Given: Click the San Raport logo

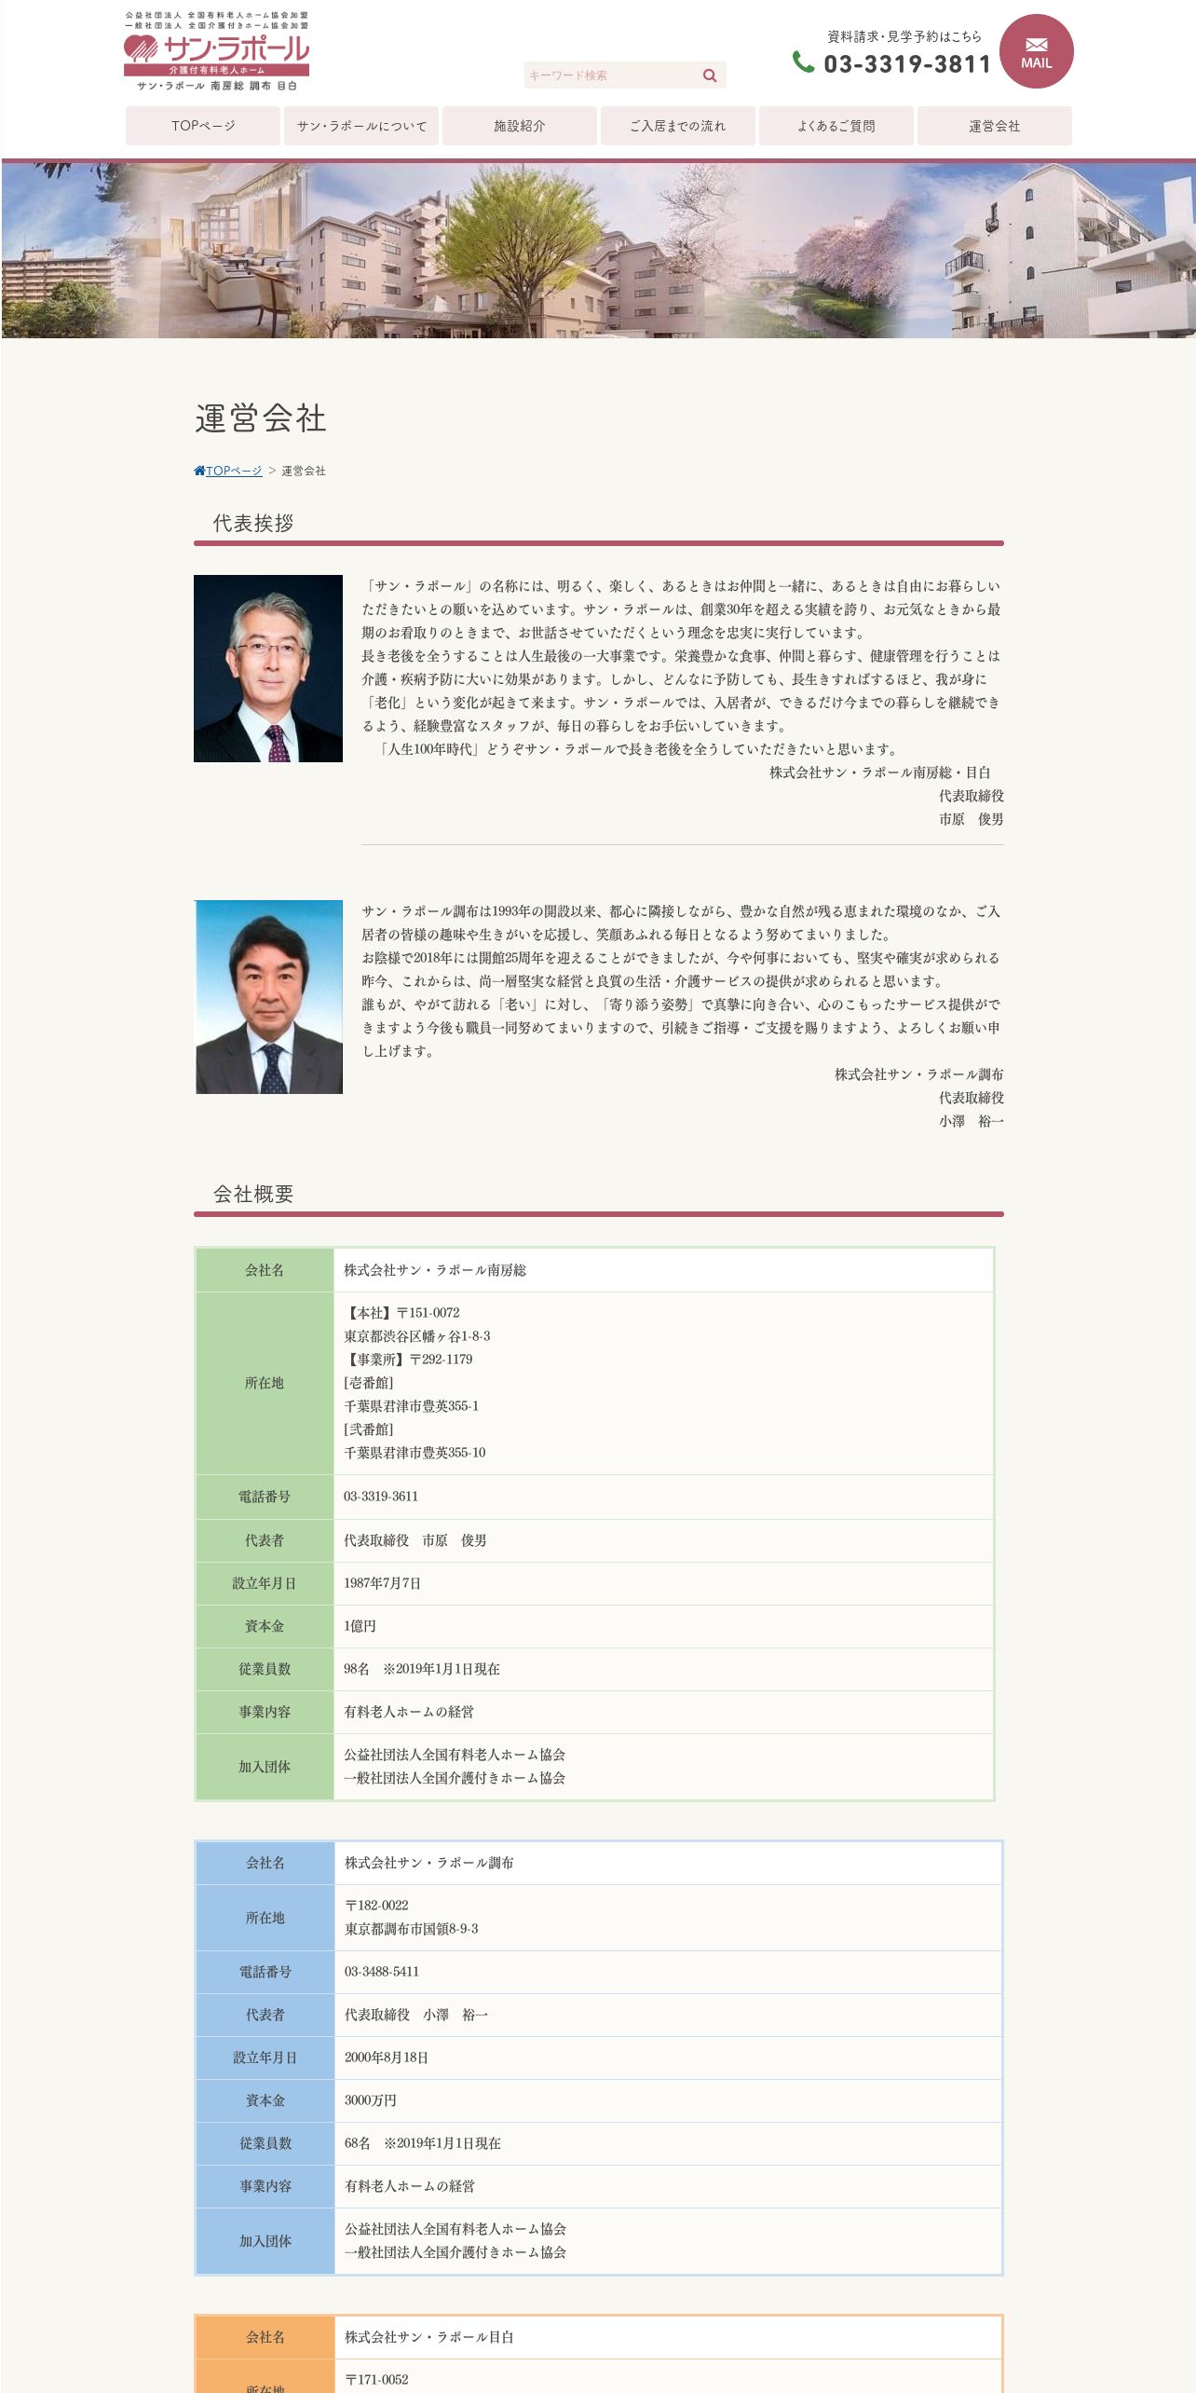Looking at the screenshot, I should (x=217, y=52).
